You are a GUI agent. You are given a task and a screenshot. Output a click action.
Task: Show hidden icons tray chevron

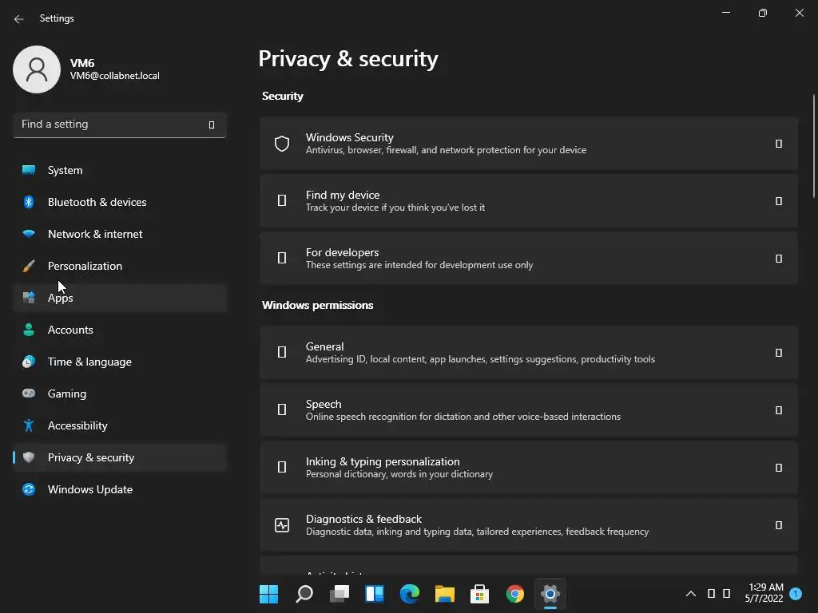691,593
